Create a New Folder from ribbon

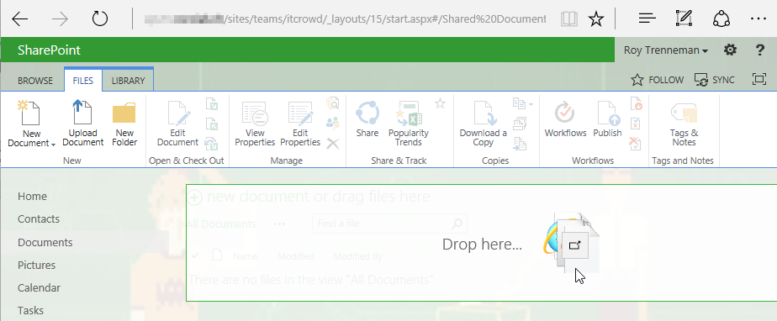pyautogui.click(x=124, y=123)
